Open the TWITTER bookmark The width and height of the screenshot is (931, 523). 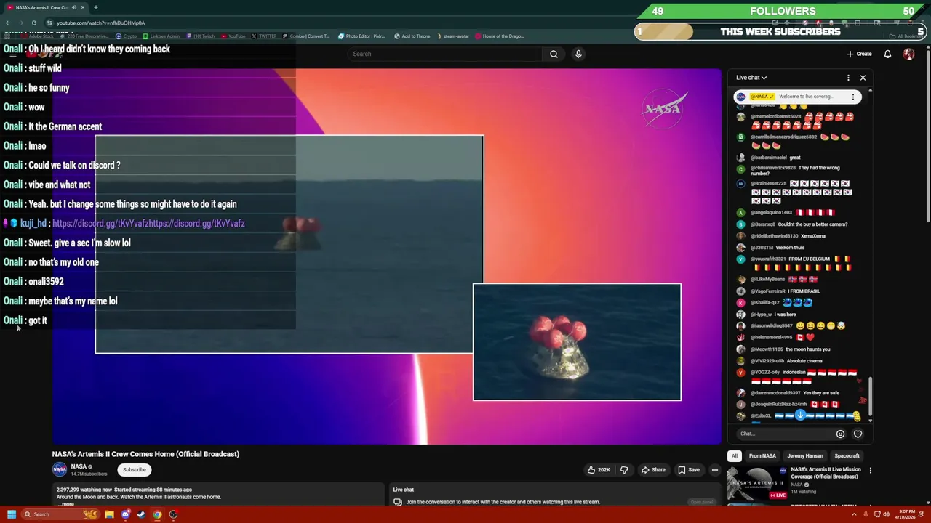pyautogui.click(x=264, y=36)
